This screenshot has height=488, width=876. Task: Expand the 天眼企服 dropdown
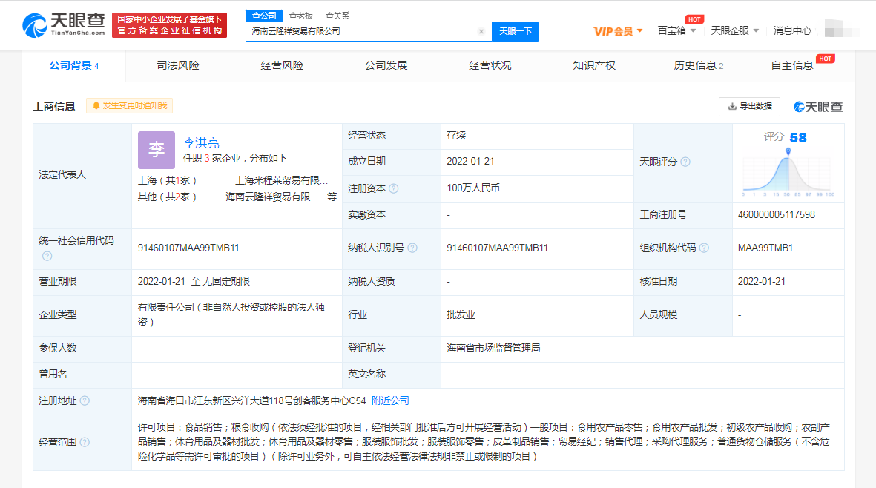[734, 31]
